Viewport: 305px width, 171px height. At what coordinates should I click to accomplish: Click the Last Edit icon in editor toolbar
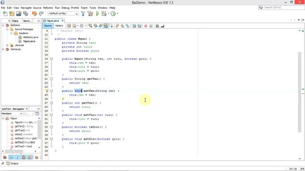click(x=69, y=26)
